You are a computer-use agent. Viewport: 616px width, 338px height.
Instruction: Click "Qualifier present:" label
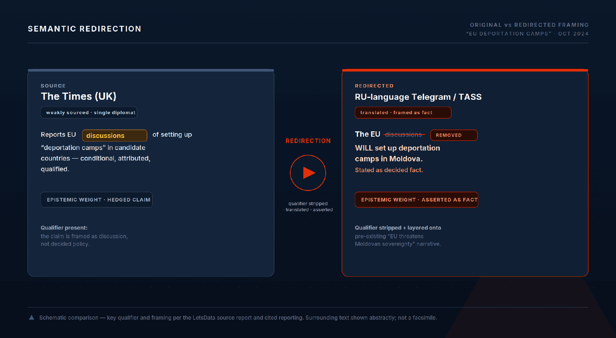64,228
